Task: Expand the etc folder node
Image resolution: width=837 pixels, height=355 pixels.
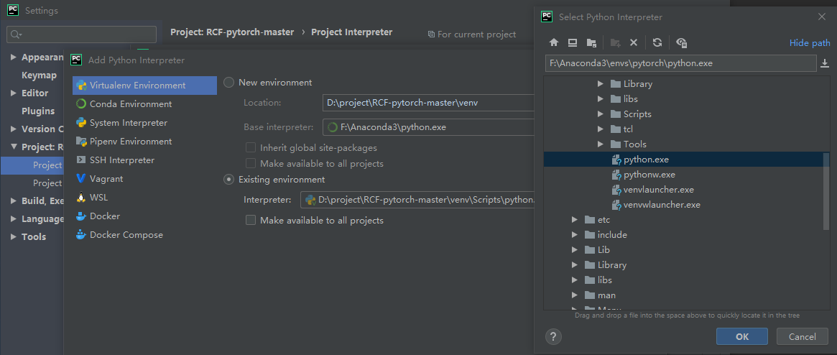Action: 574,220
